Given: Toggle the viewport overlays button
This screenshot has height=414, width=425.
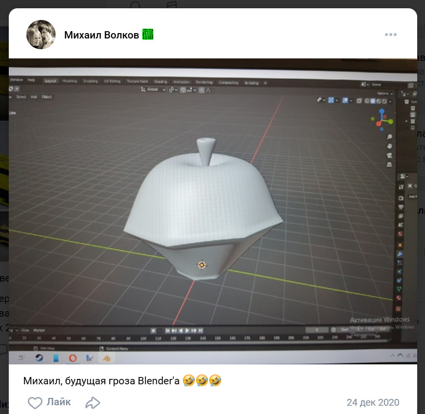Looking at the screenshot, I should point(346,100).
